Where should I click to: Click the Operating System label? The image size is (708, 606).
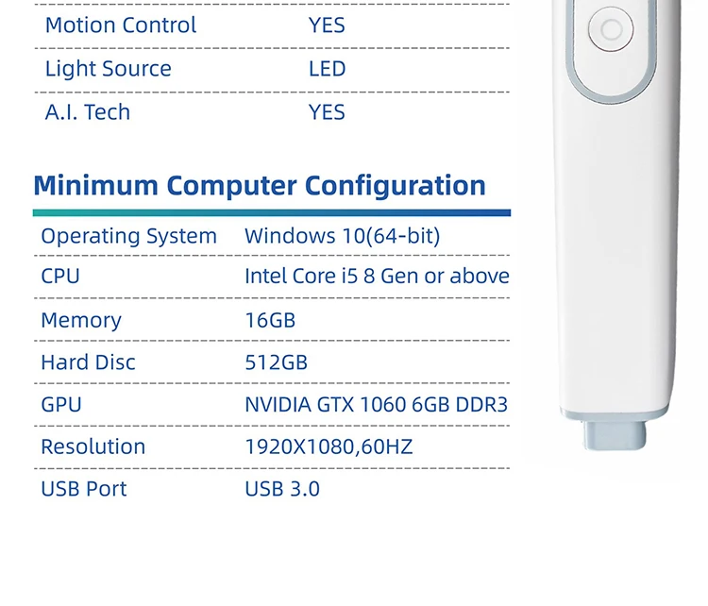(x=129, y=236)
